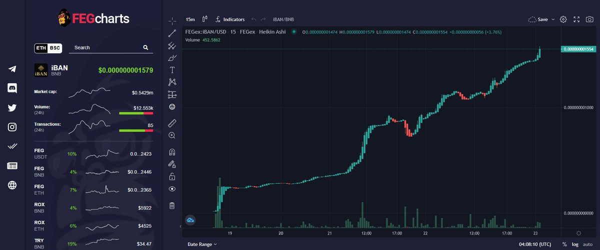
Task: Select the FEG USDT pair row
Action: tap(93, 154)
